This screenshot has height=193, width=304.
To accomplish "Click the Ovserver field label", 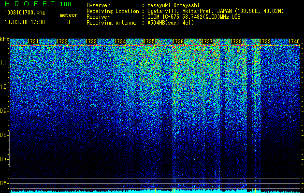I will tap(98, 5).
